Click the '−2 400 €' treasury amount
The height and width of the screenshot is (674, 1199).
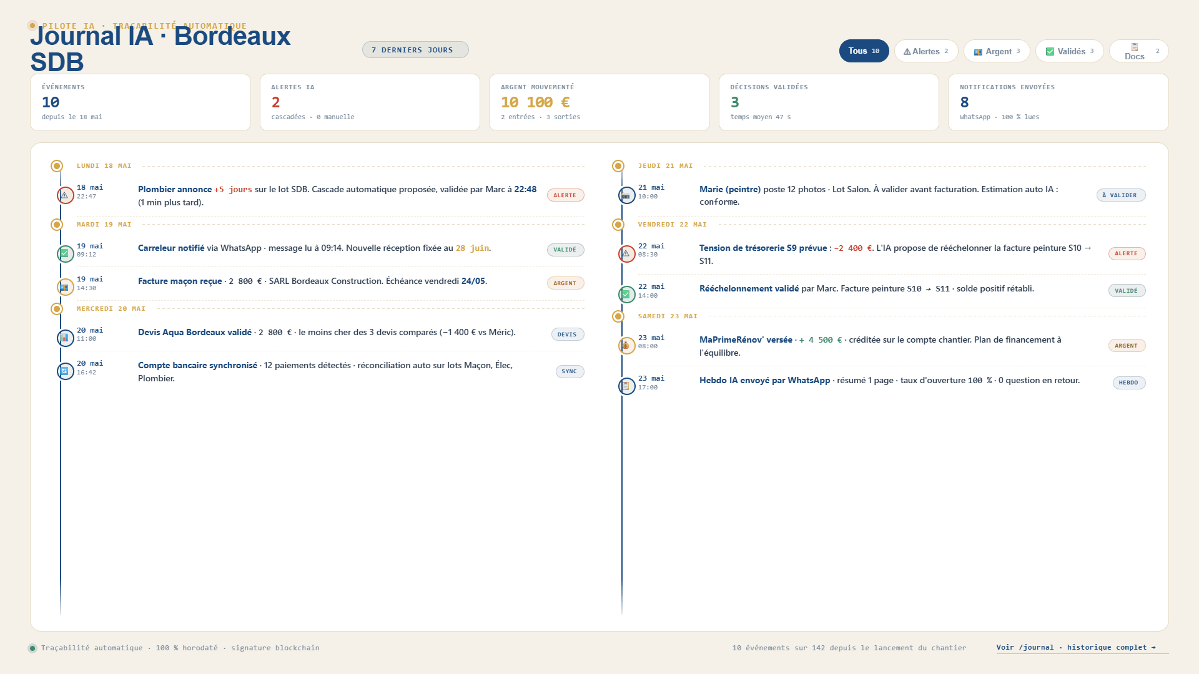tap(853, 248)
